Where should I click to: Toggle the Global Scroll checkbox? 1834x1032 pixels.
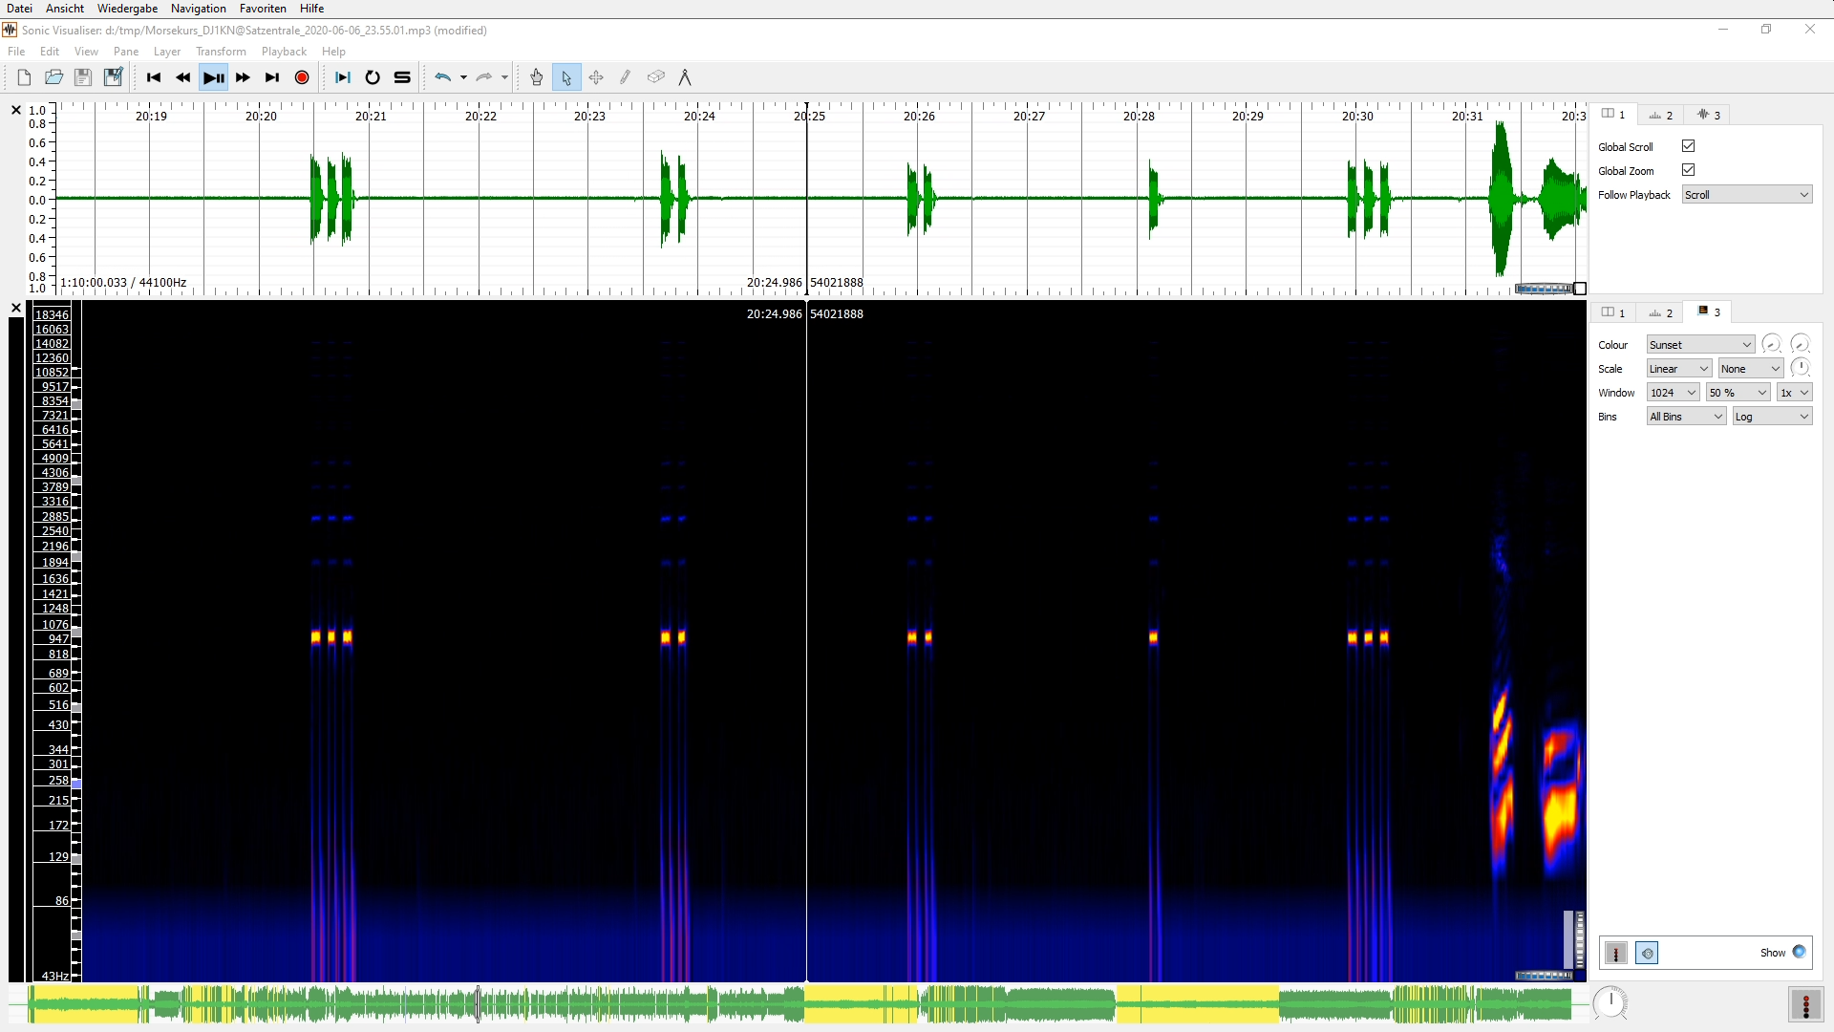(1688, 146)
